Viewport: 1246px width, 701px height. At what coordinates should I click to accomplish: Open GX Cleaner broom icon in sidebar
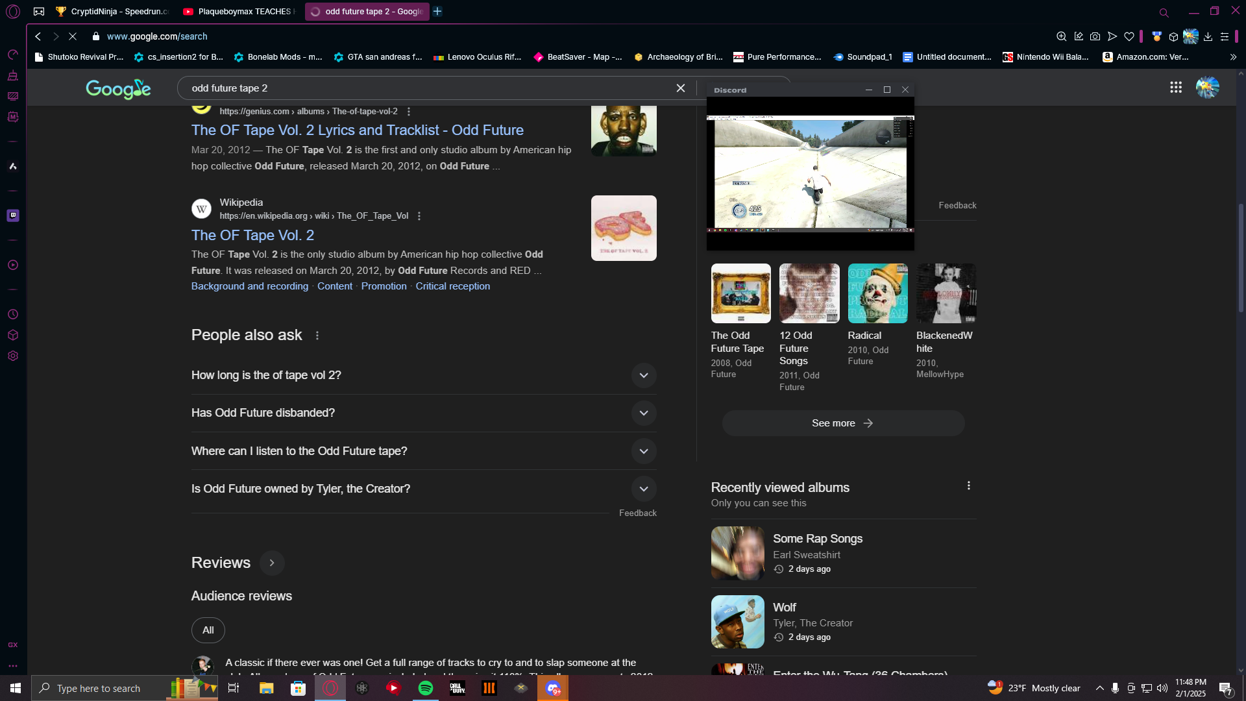point(13,76)
